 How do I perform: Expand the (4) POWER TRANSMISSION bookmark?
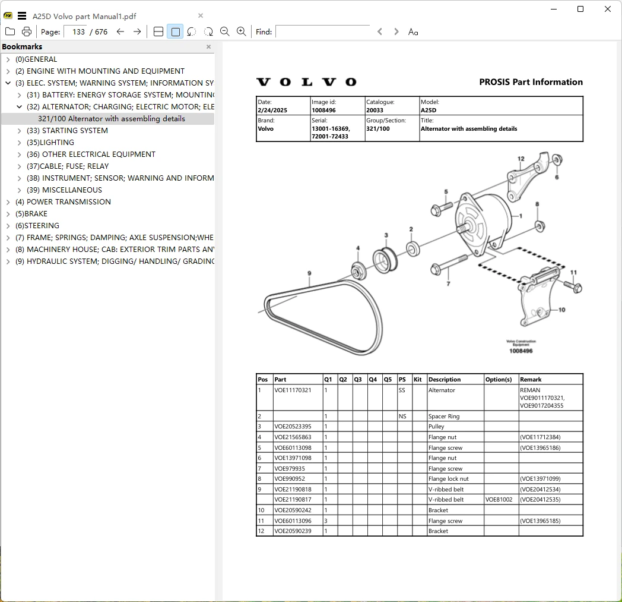point(8,202)
